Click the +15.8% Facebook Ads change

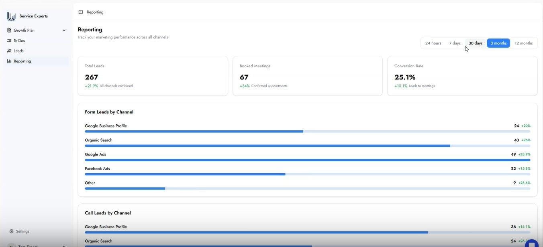[524, 169]
